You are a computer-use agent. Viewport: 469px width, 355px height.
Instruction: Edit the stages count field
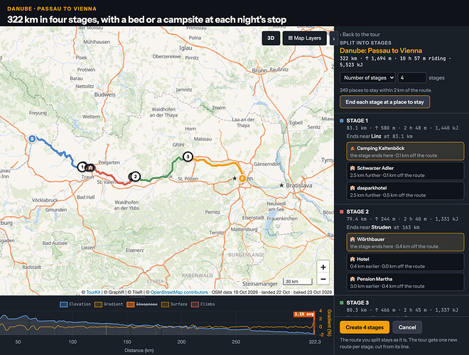pyautogui.click(x=411, y=77)
